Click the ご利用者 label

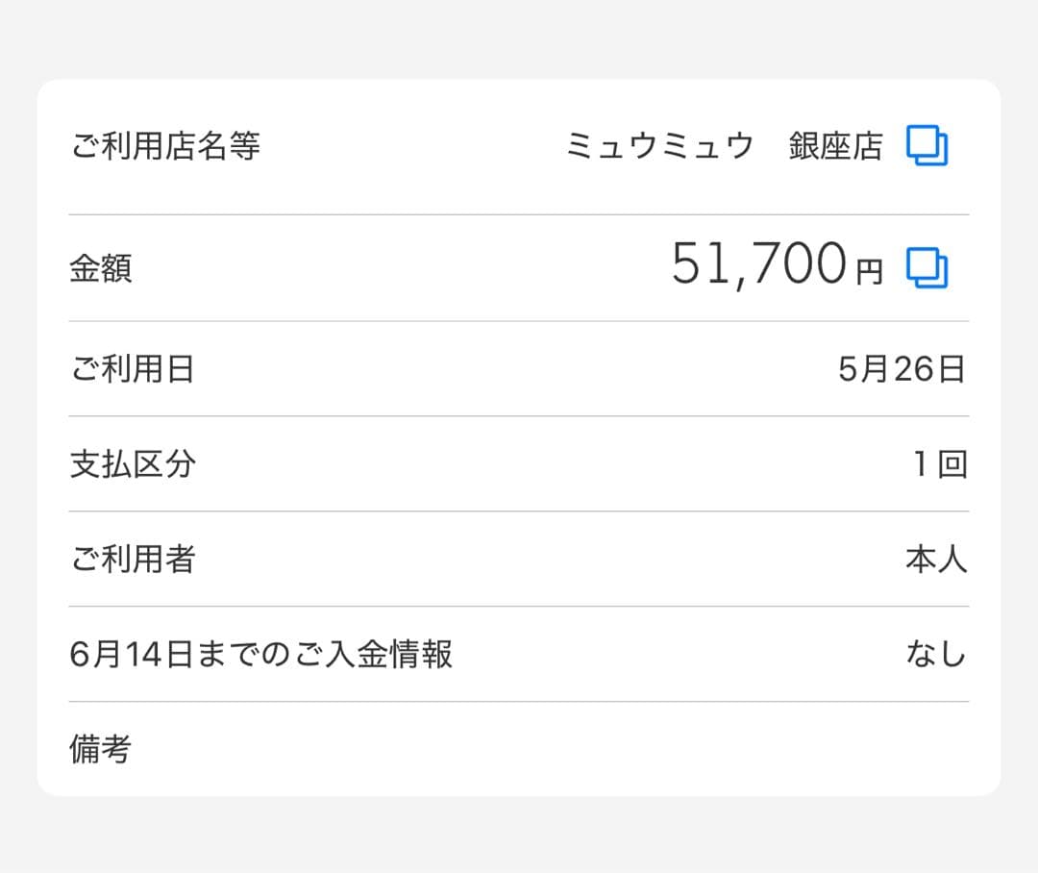tap(133, 560)
